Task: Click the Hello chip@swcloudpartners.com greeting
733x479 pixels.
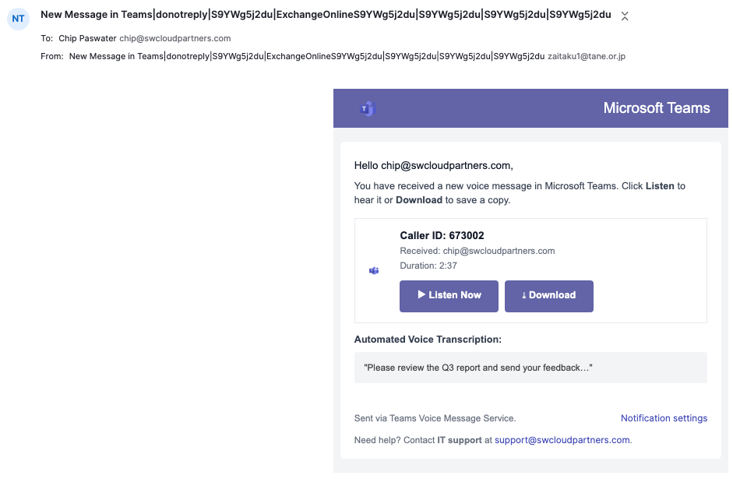Action: pos(433,165)
